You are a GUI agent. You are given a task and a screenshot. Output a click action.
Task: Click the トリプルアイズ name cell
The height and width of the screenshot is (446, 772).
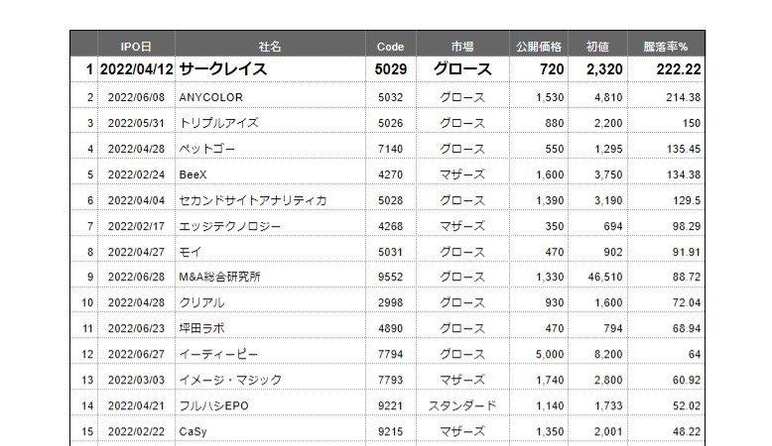pyautogui.click(x=270, y=123)
